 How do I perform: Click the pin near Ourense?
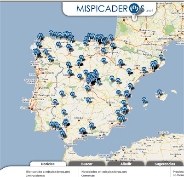coord(50,58)
